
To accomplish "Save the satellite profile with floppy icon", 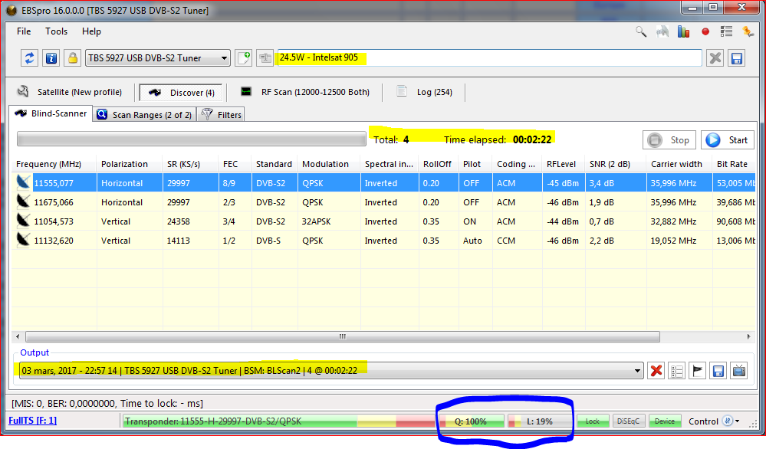I will pyautogui.click(x=736, y=58).
